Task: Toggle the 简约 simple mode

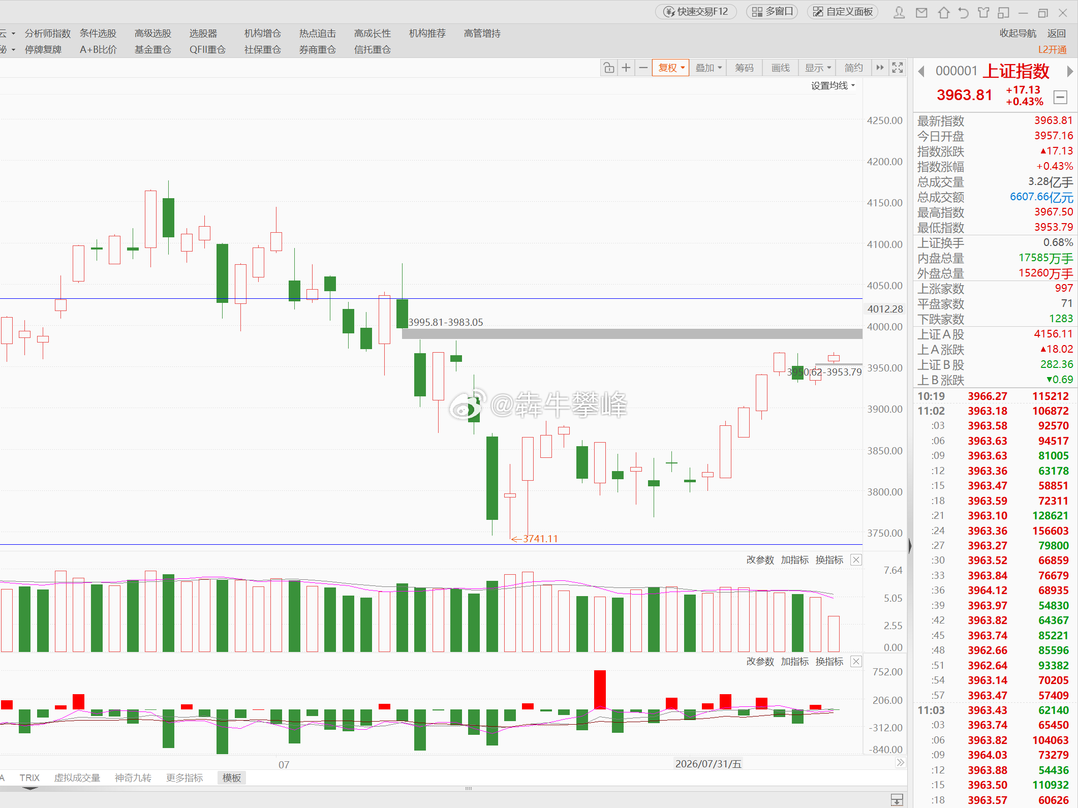Action: pos(854,68)
